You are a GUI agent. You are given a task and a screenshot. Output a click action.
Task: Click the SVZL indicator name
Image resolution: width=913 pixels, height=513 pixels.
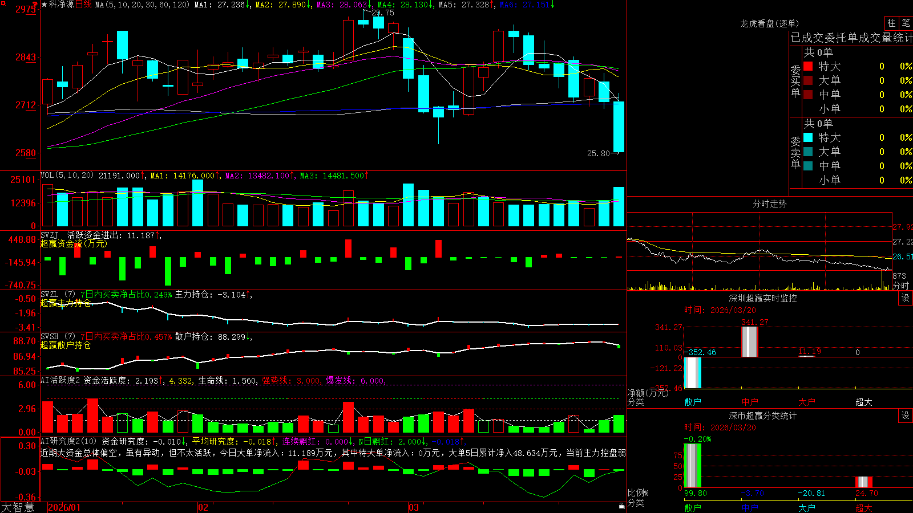coord(50,295)
